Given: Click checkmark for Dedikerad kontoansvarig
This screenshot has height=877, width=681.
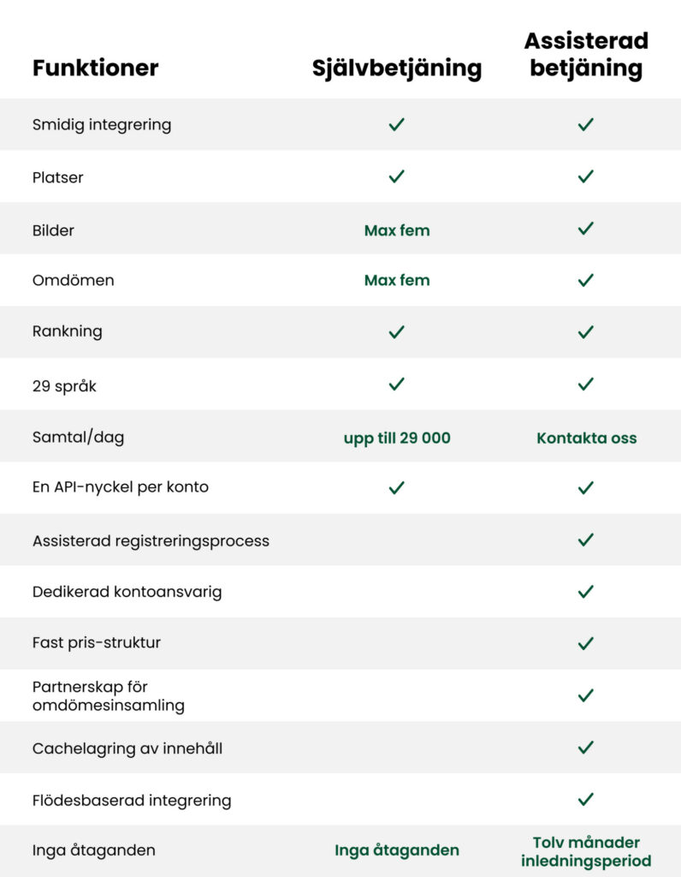Looking at the screenshot, I should 585,591.
